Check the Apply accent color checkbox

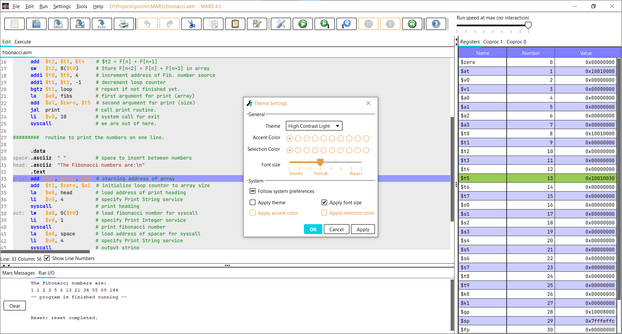pos(253,213)
